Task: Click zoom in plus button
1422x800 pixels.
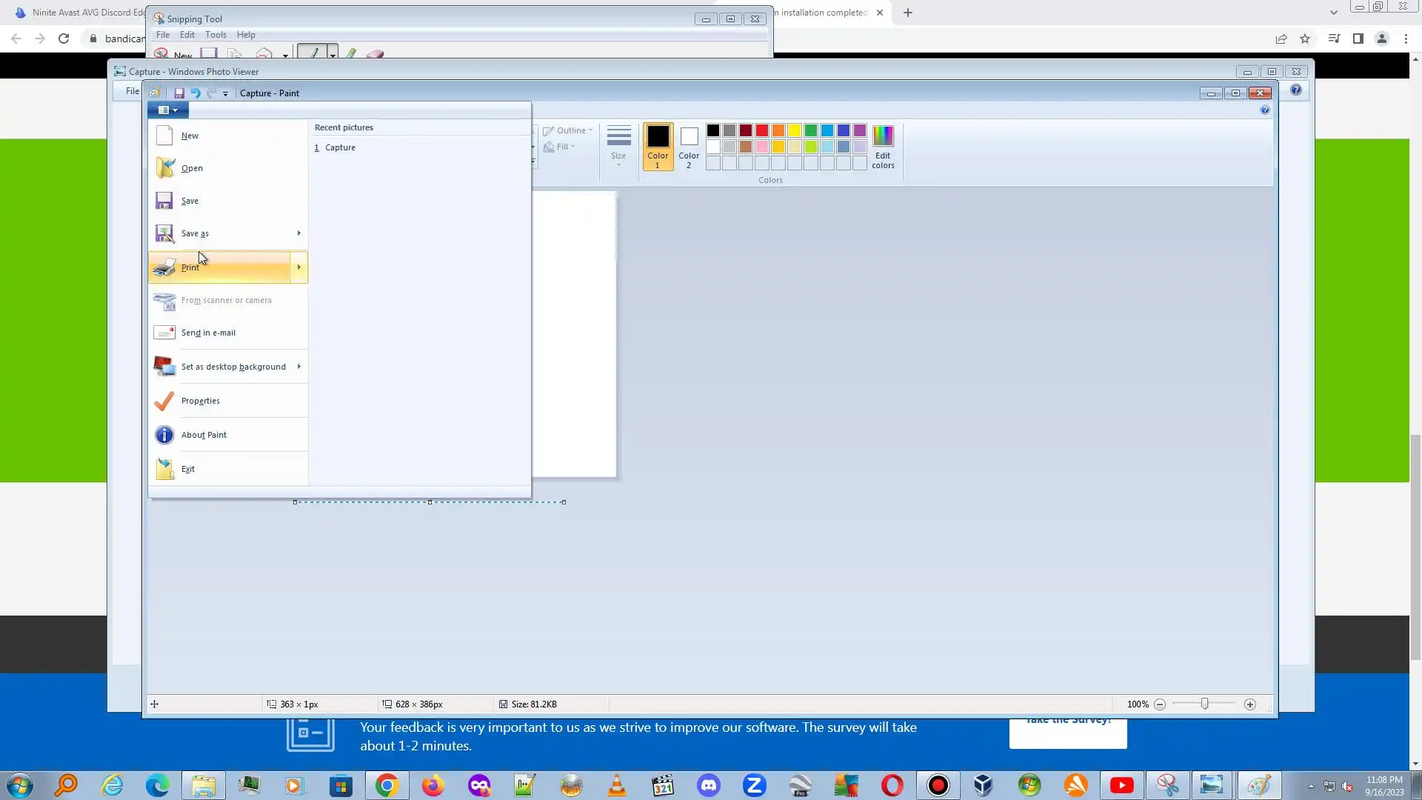Action: pyautogui.click(x=1250, y=704)
